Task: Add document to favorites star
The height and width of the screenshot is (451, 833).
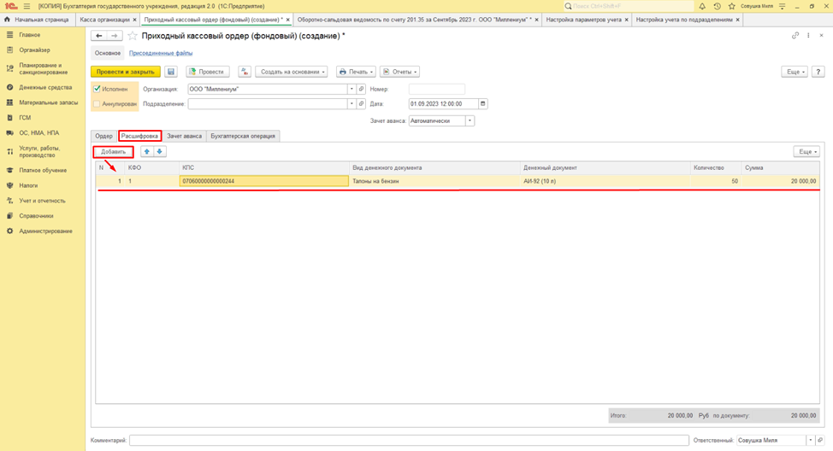Action: click(x=133, y=36)
